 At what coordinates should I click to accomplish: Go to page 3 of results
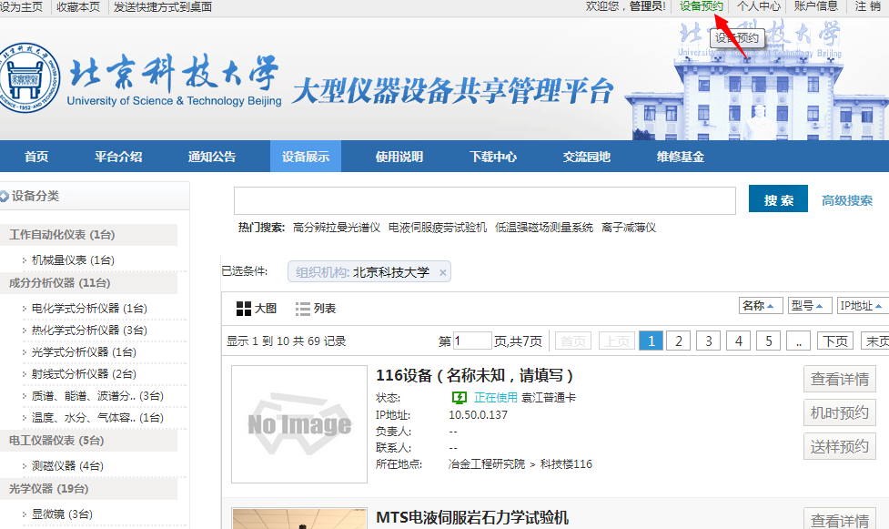coord(708,341)
